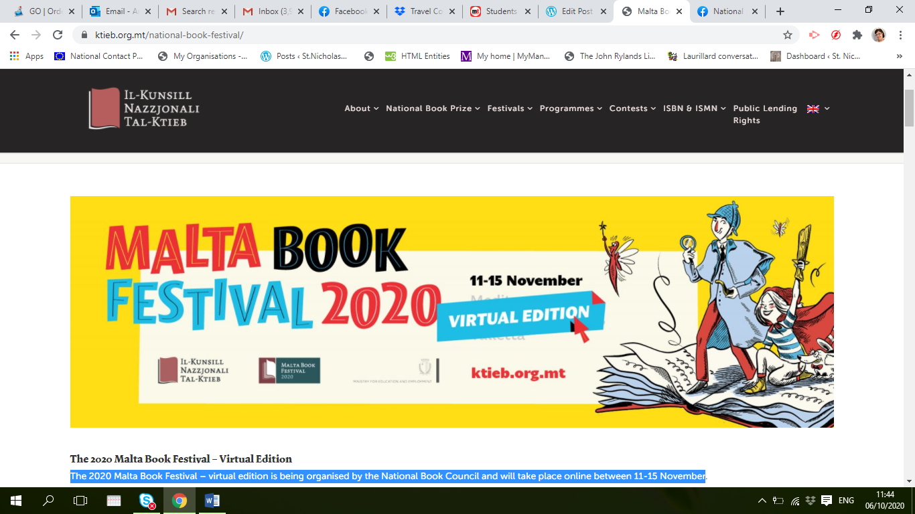Open Public Lending Rights link

point(764,114)
